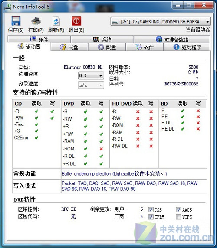Viewport: 217px width, 248px height.
Task: Enable the VCPS checkbox
Action: pyautogui.click(x=178, y=217)
